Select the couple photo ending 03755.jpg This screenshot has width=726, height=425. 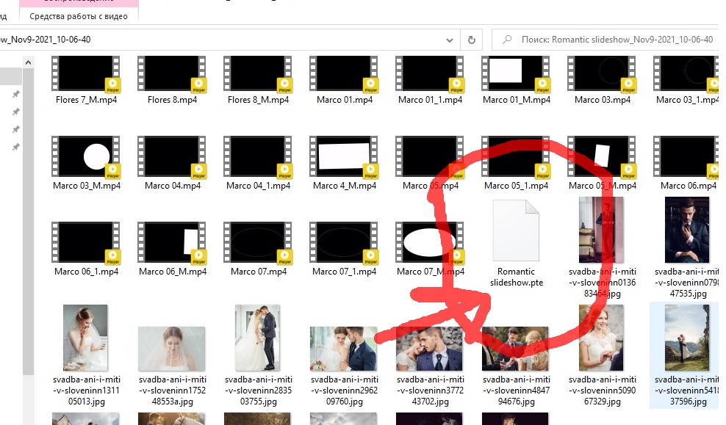click(257, 338)
